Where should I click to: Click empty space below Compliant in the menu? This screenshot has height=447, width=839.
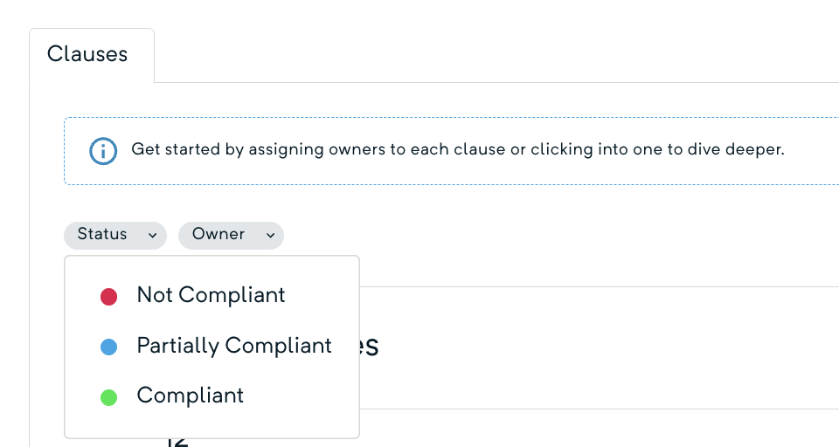[211, 424]
